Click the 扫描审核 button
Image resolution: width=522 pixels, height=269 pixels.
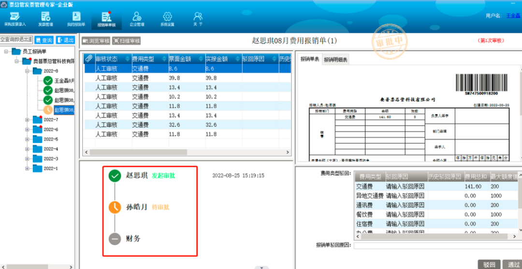tap(127, 41)
